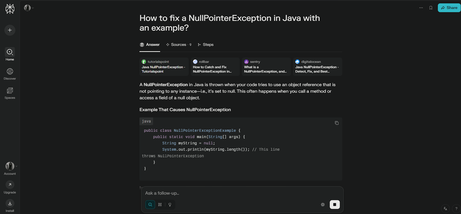Copy the Java code block

click(x=337, y=123)
